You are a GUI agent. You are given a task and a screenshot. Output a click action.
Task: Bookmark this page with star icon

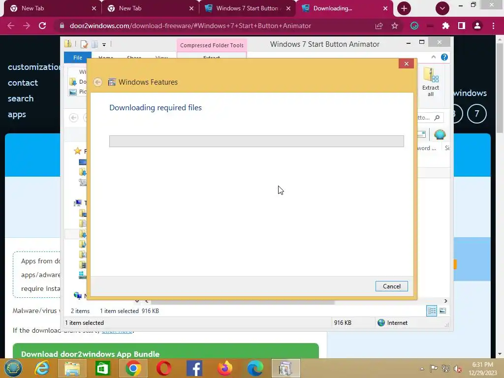pos(395,26)
